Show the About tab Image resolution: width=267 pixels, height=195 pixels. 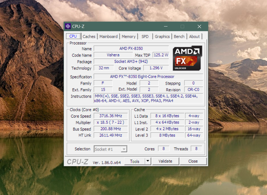click(194, 37)
